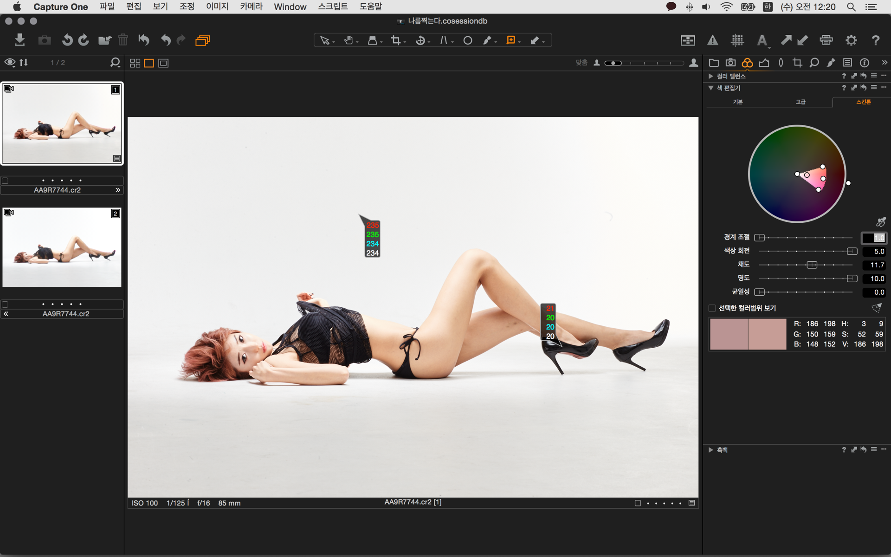This screenshot has height=557, width=891.
Task: Open the Color tool tab icon
Action: pyautogui.click(x=747, y=63)
